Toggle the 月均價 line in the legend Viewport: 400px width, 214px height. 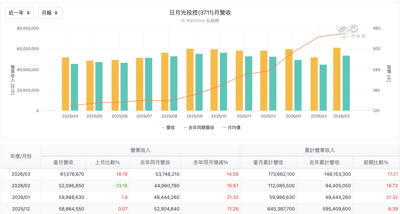coord(232,127)
